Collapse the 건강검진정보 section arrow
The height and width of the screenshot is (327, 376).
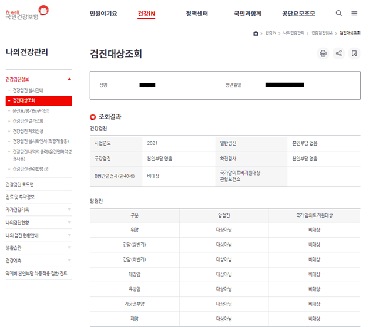click(x=69, y=79)
